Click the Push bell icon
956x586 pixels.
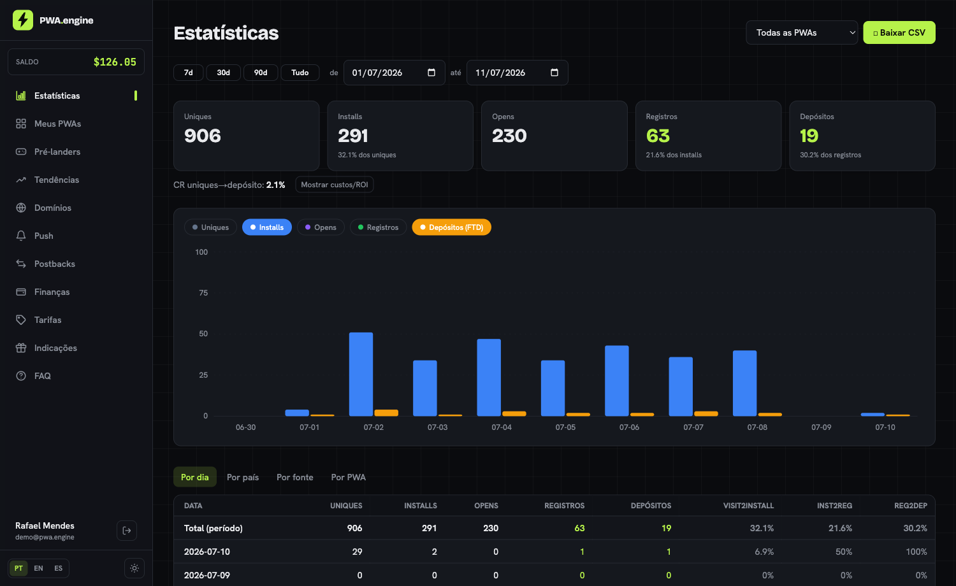tap(21, 236)
